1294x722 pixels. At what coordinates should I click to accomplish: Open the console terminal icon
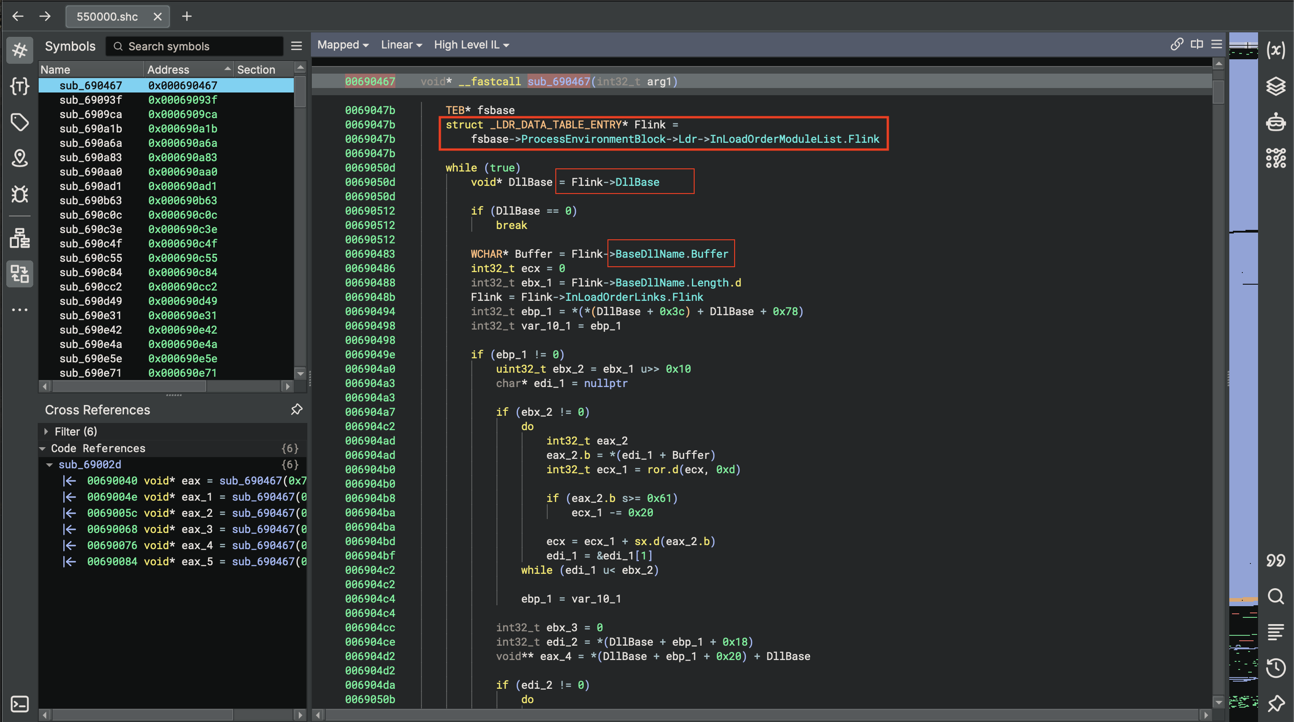(20, 704)
